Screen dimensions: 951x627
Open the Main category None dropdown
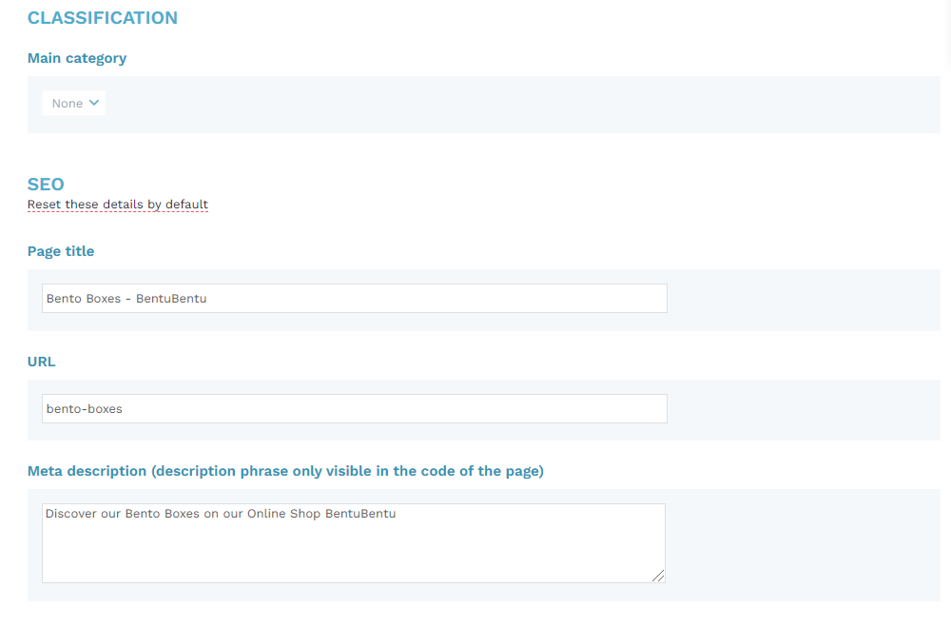[73, 103]
